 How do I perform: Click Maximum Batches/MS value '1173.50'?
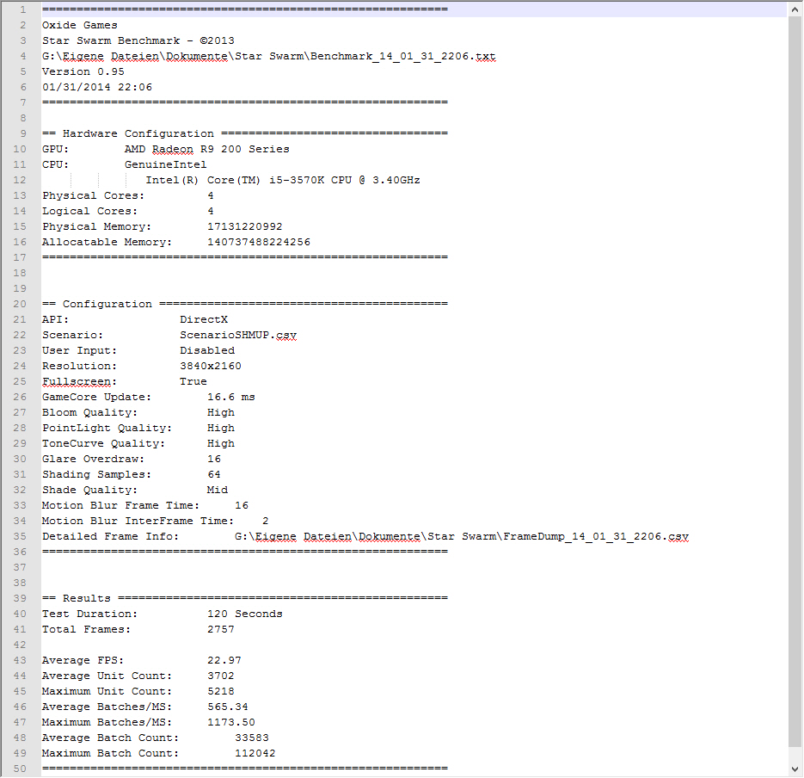(230, 722)
